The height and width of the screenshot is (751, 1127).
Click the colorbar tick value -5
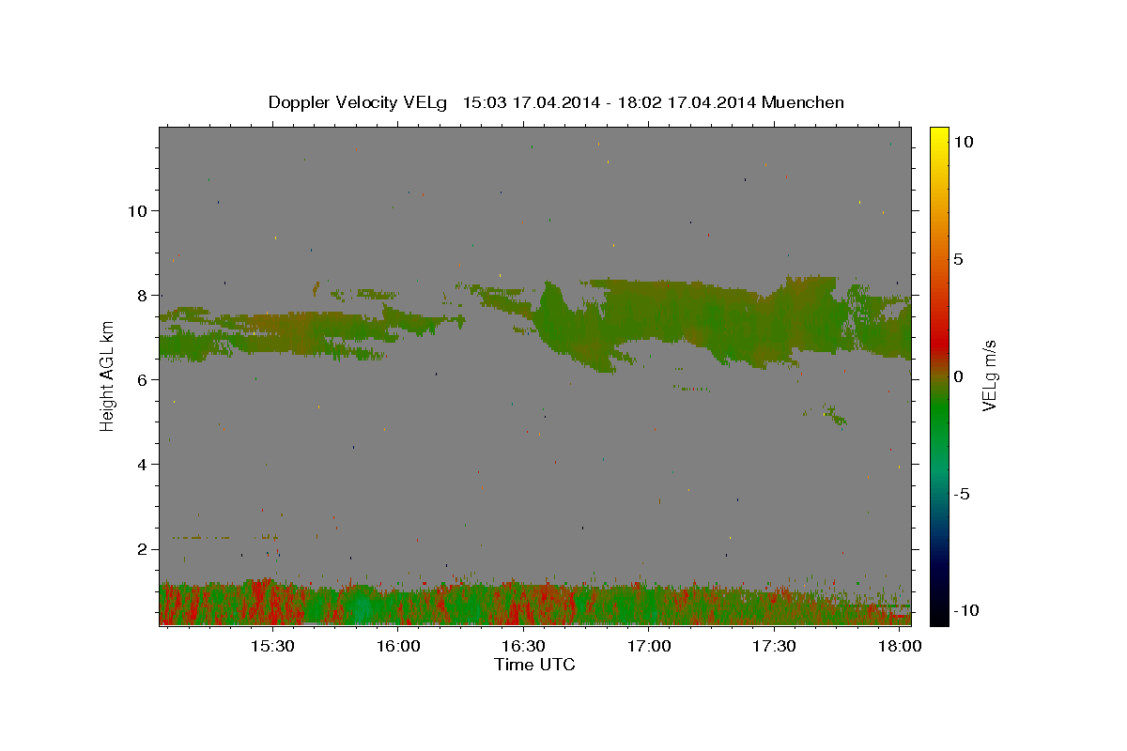click(961, 494)
